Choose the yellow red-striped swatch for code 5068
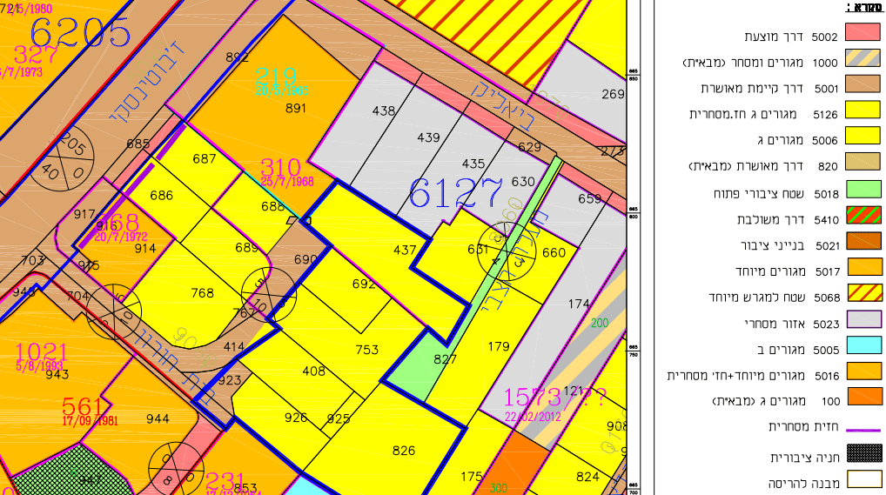This screenshot has height=495, width=886. coord(863,294)
